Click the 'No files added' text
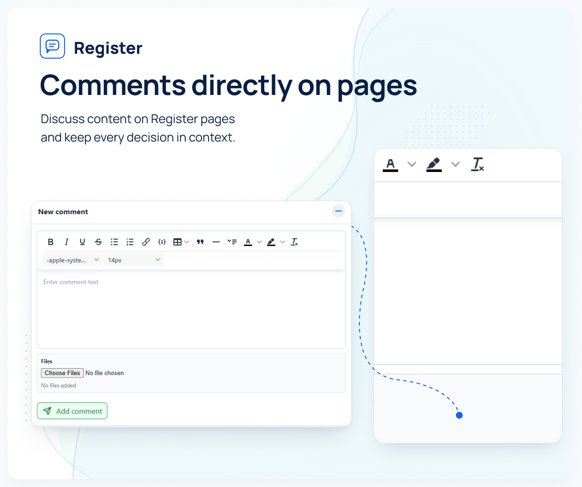 click(59, 386)
